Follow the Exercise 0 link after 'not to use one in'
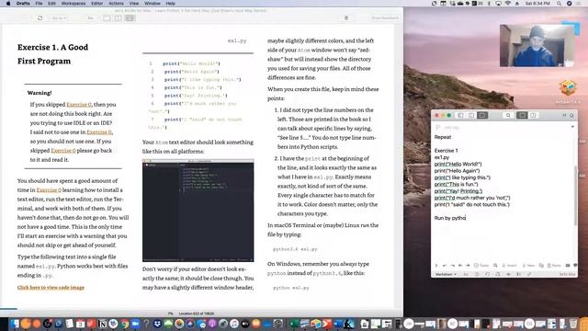The height and width of the screenshot is (331, 588). coord(99,132)
